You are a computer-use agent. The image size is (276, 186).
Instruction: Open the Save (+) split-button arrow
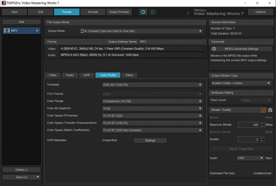[x=38, y=177]
